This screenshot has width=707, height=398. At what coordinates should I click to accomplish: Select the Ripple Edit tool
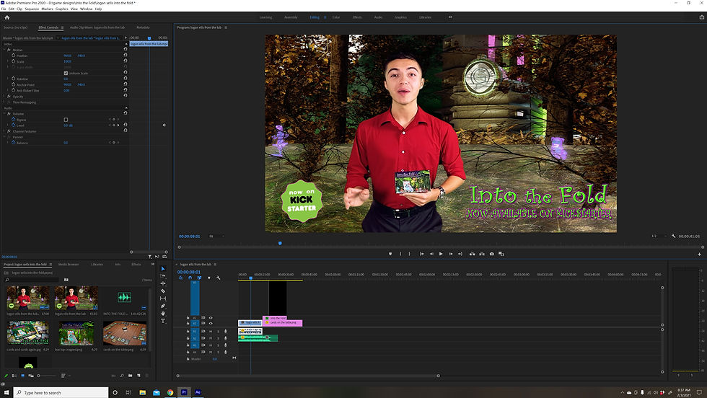point(163,283)
